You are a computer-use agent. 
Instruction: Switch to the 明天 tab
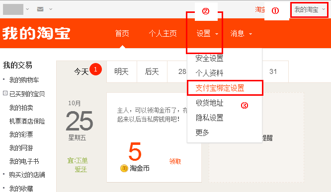tap(122, 71)
